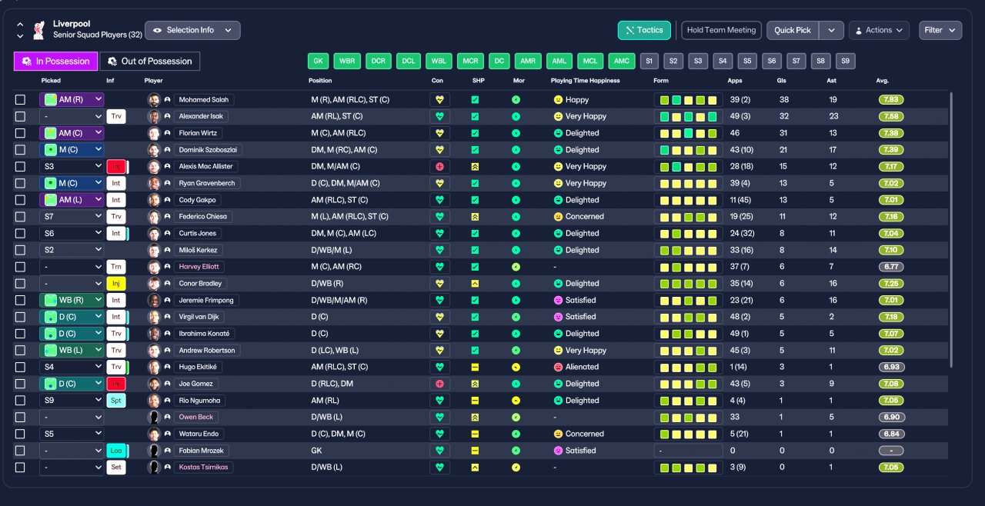
Task: Open Harvey Elliott's player name link
Action: point(199,267)
